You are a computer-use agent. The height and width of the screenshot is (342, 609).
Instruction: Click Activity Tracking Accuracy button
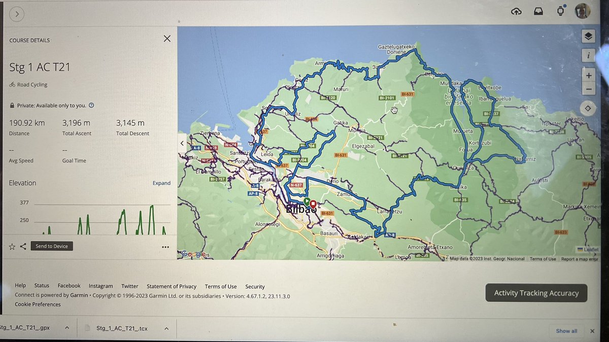click(x=536, y=293)
